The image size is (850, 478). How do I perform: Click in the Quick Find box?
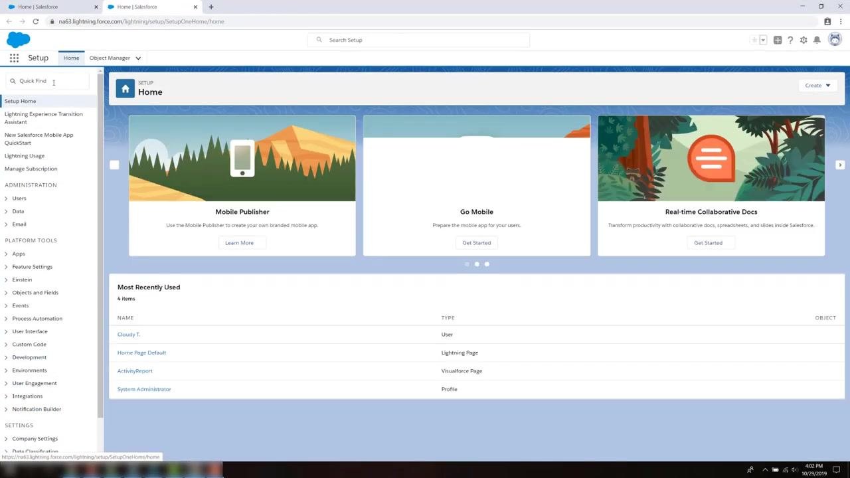(x=48, y=81)
